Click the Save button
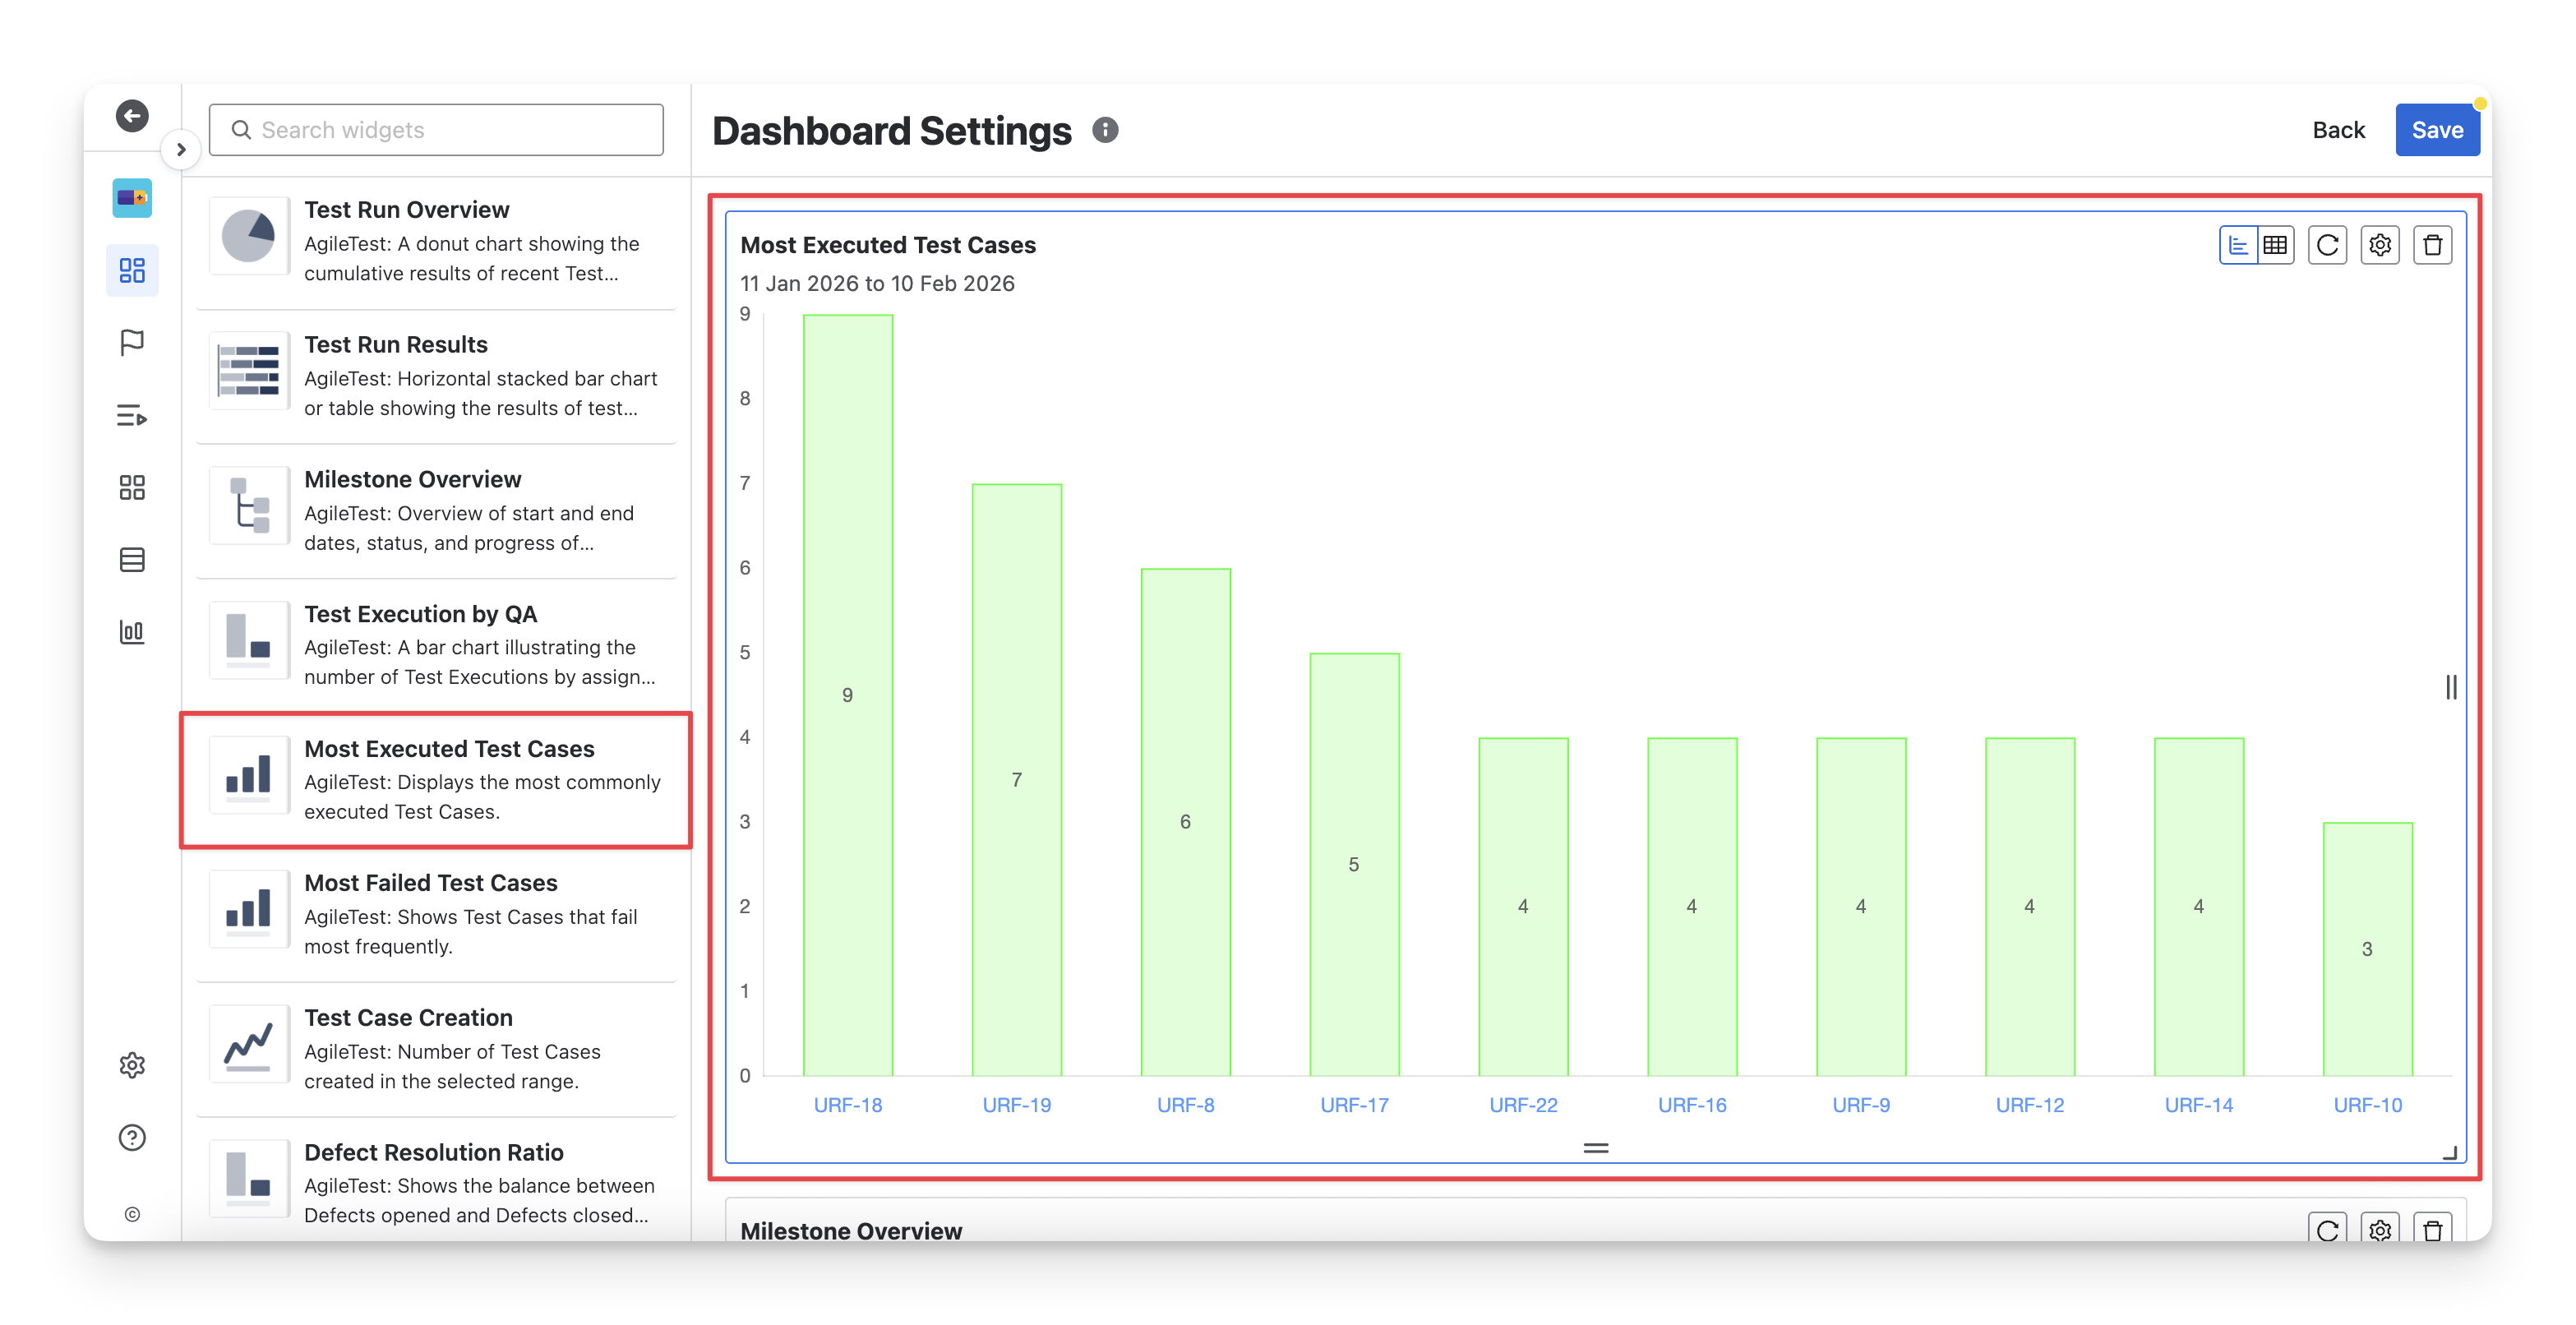 pyautogui.click(x=2437, y=130)
